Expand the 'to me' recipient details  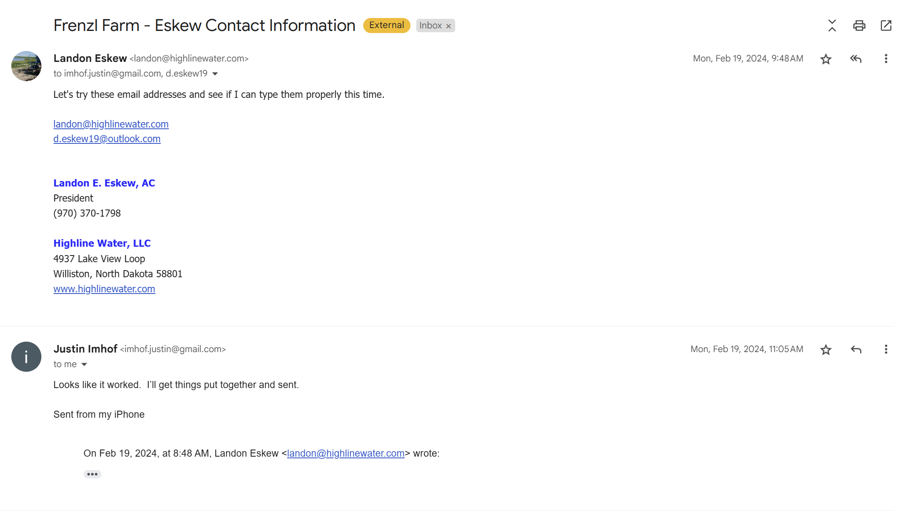click(84, 365)
